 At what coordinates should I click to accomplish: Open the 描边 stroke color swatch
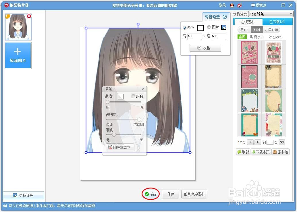(x=121, y=97)
